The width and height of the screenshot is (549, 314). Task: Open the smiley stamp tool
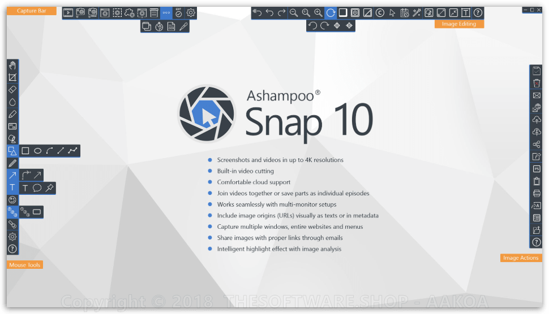click(x=12, y=200)
